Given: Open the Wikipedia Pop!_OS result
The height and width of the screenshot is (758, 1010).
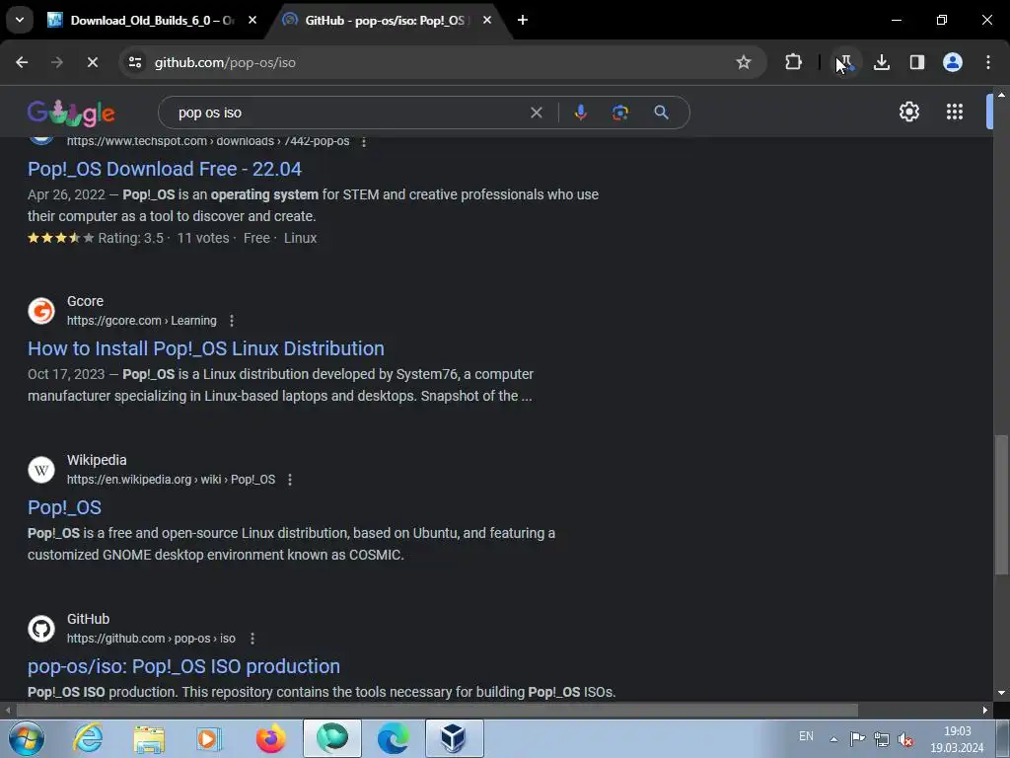Looking at the screenshot, I should pyautogui.click(x=64, y=508).
